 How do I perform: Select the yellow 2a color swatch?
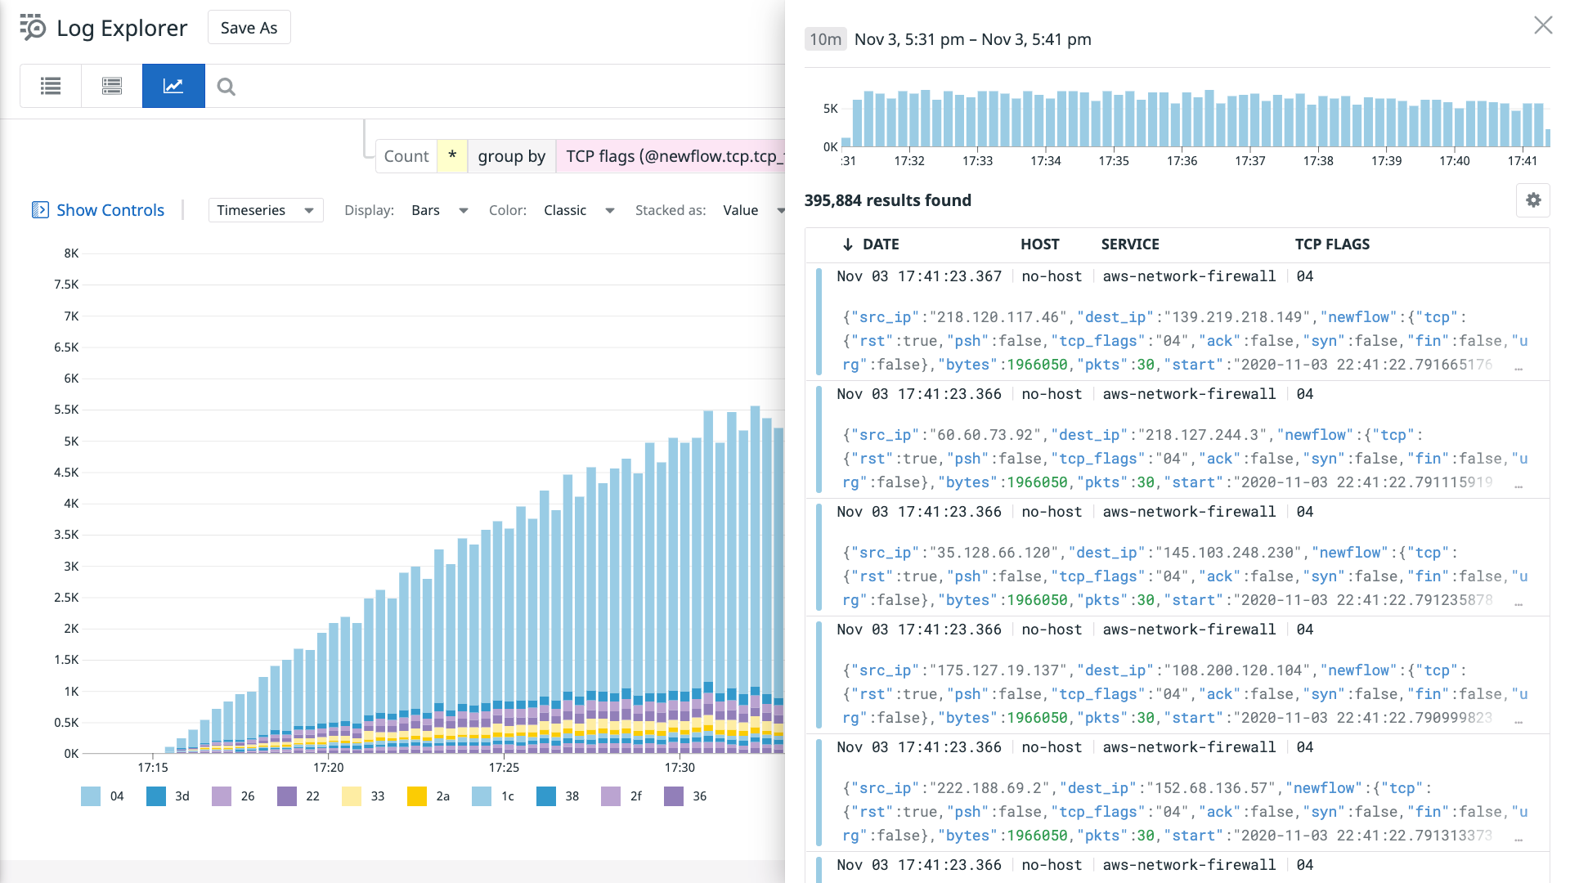click(417, 796)
